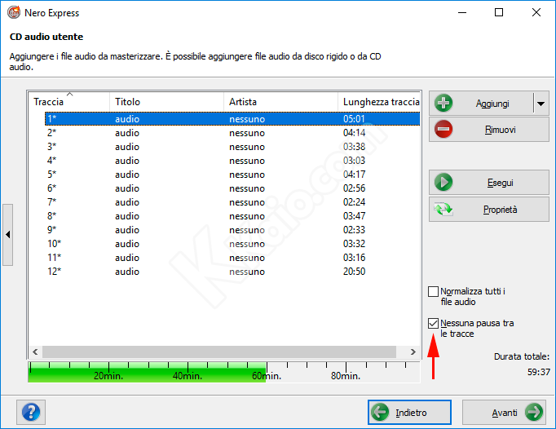
Task: Click the red minus Rimuovi button
Action: [x=489, y=130]
